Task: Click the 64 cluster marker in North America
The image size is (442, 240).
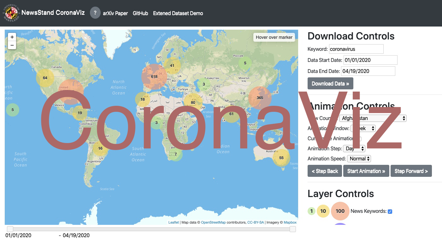Action: click(x=45, y=78)
